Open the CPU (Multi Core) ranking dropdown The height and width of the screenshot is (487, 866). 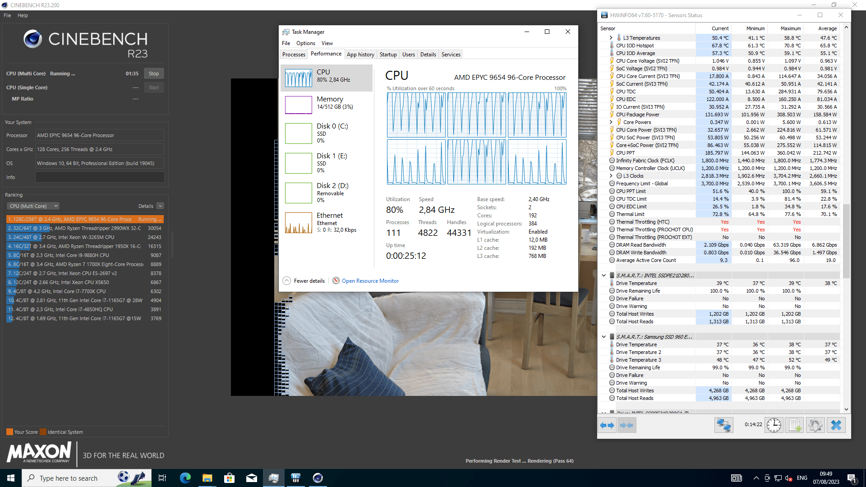(33, 206)
